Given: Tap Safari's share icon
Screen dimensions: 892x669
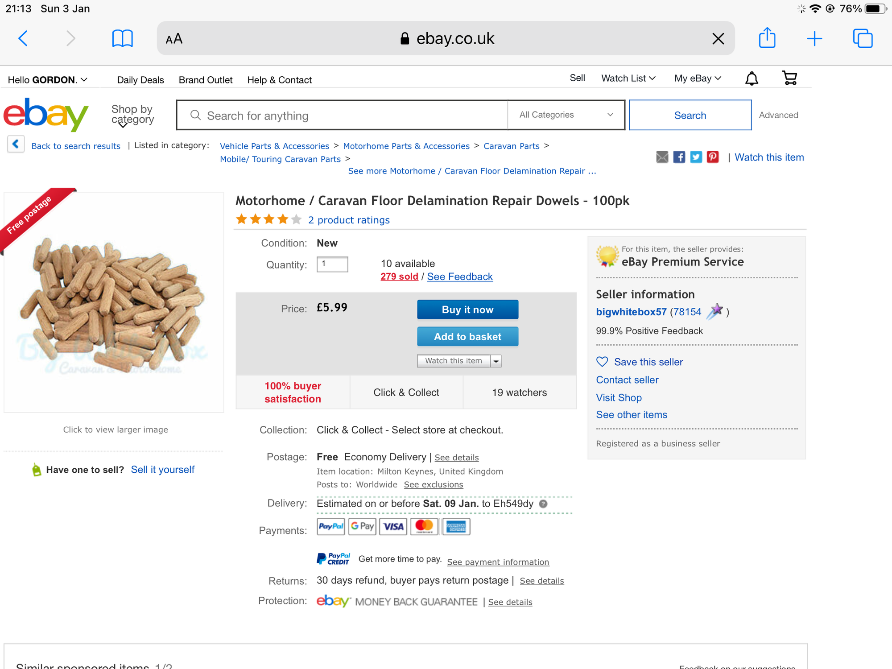Looking at the screenshot, I should click(x=767, y=38).
